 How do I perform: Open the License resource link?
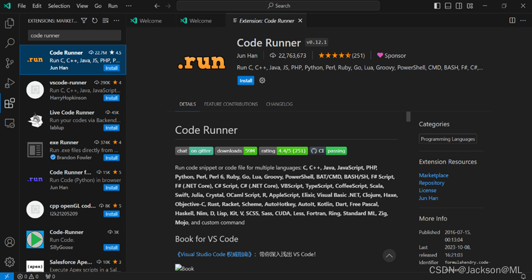point(427,190)
